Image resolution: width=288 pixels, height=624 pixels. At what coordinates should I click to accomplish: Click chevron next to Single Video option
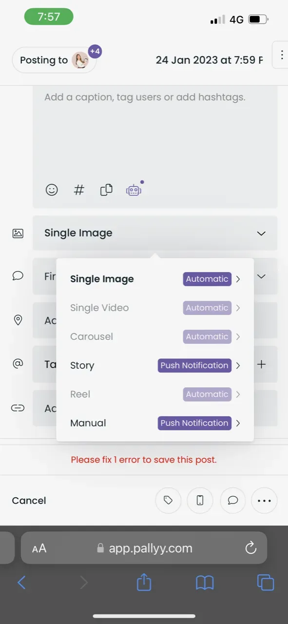pyautogui.click(x=238, y=308)
